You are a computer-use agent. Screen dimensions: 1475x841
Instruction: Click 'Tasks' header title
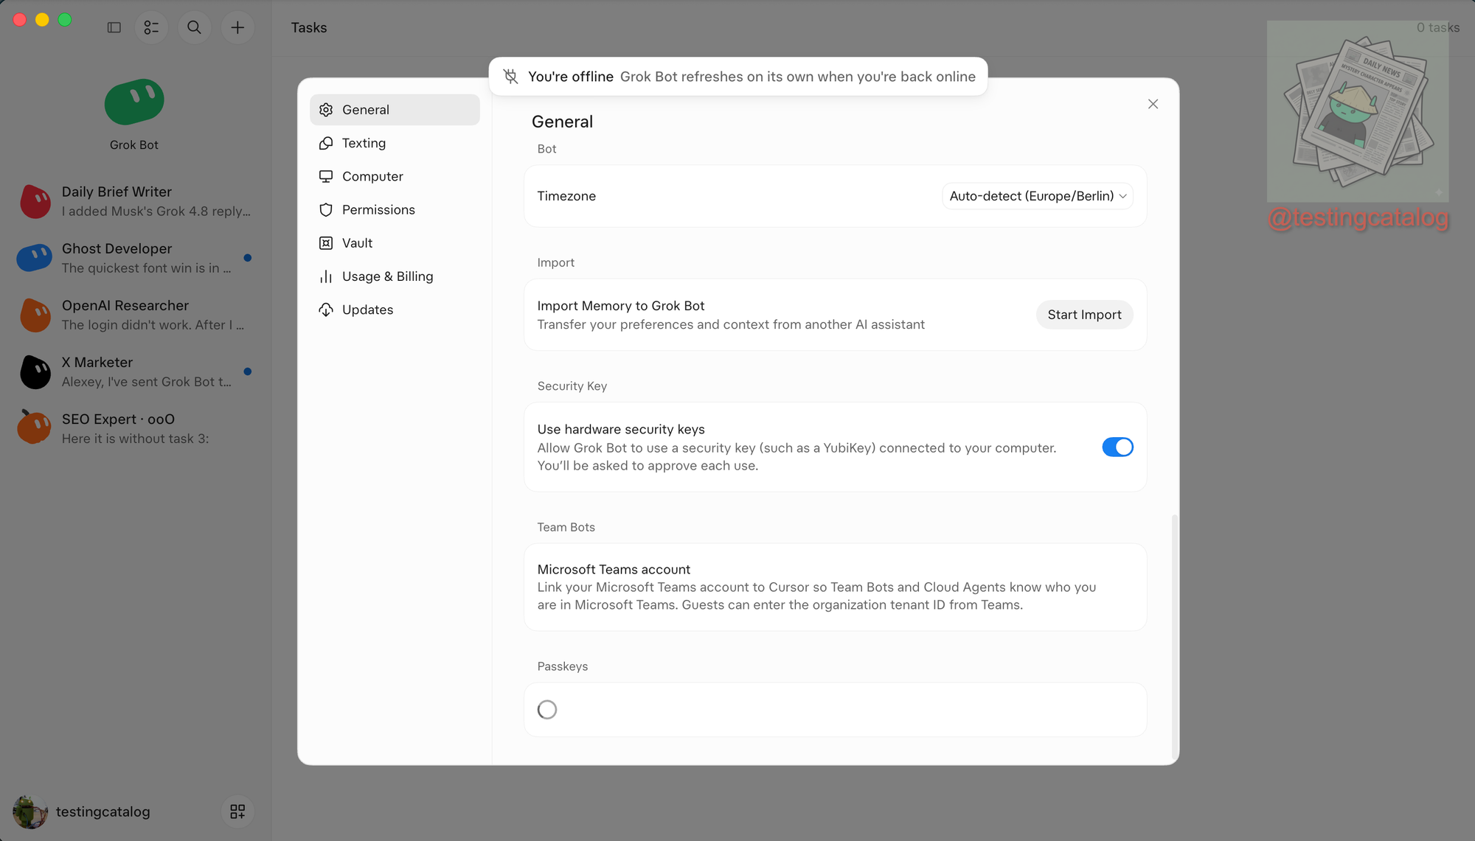pyautogui.click(x=309, y=27)
